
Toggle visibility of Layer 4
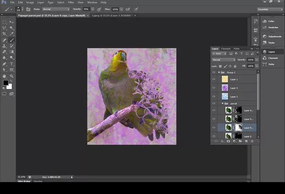(x=214, y=88)
